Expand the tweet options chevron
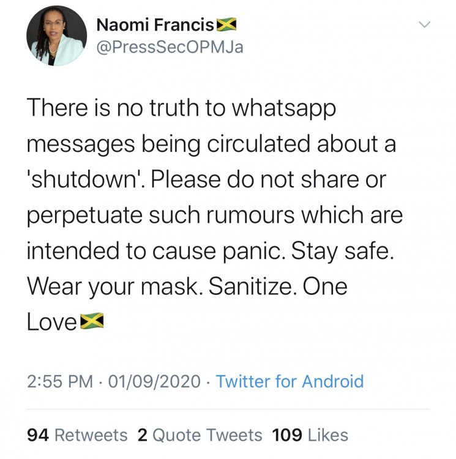This screenshot has height=459, width=456. coord(424,24)
